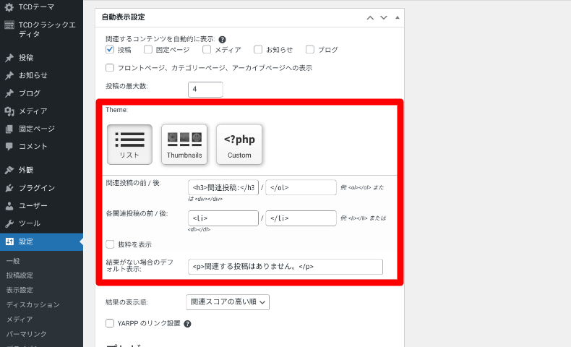Go to 外観 in sidebar
571x347 pixels.
26,170
